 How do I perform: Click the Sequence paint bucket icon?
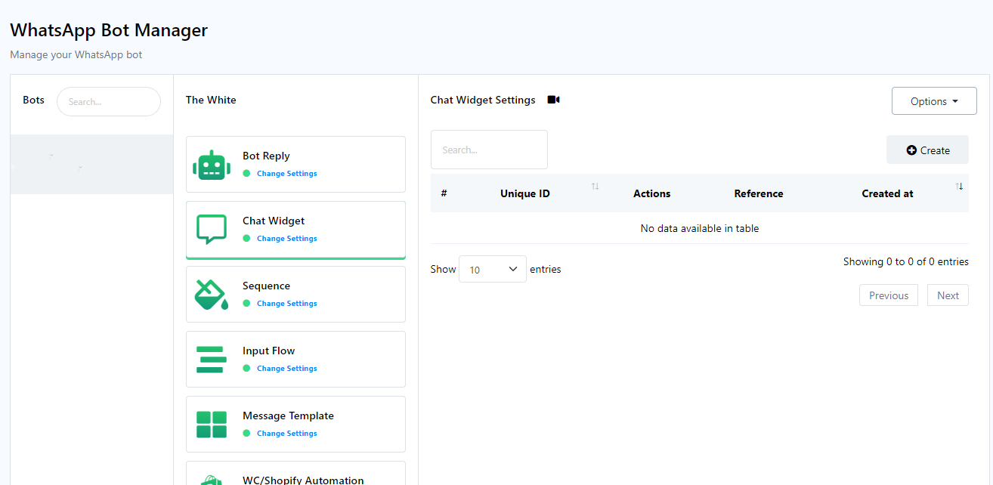tap(212, 295)
